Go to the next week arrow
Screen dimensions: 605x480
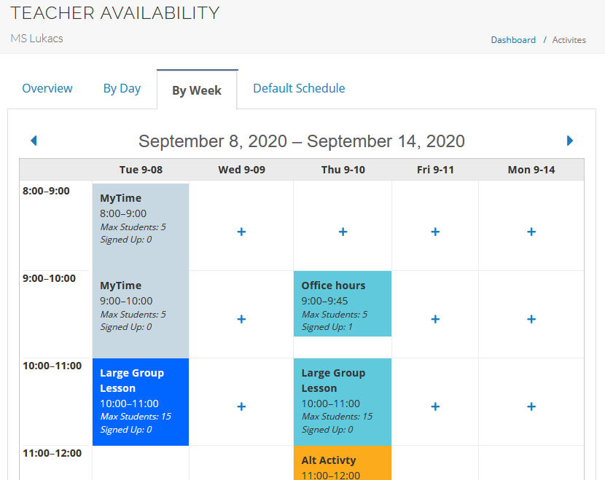click(570, 141)
